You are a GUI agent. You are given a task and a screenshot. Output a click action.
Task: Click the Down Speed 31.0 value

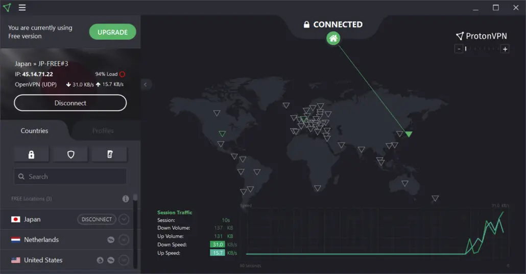coord(218,244)
